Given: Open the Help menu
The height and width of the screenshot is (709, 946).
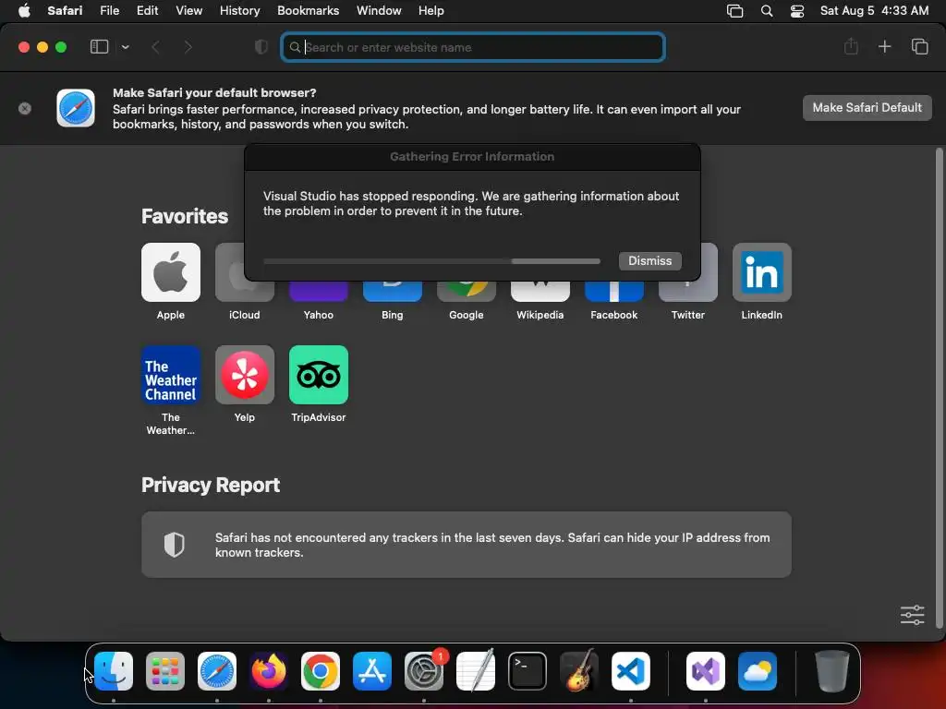Looking at the screenshot, I should coord(431,10).
